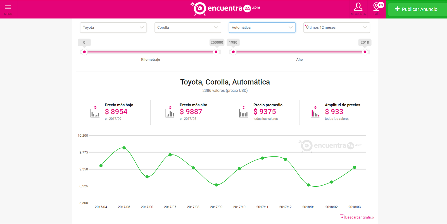Screen dimensions: 447x224
Task: Click the 2386 valores (precio USD) text
Action: pos(225,90)
